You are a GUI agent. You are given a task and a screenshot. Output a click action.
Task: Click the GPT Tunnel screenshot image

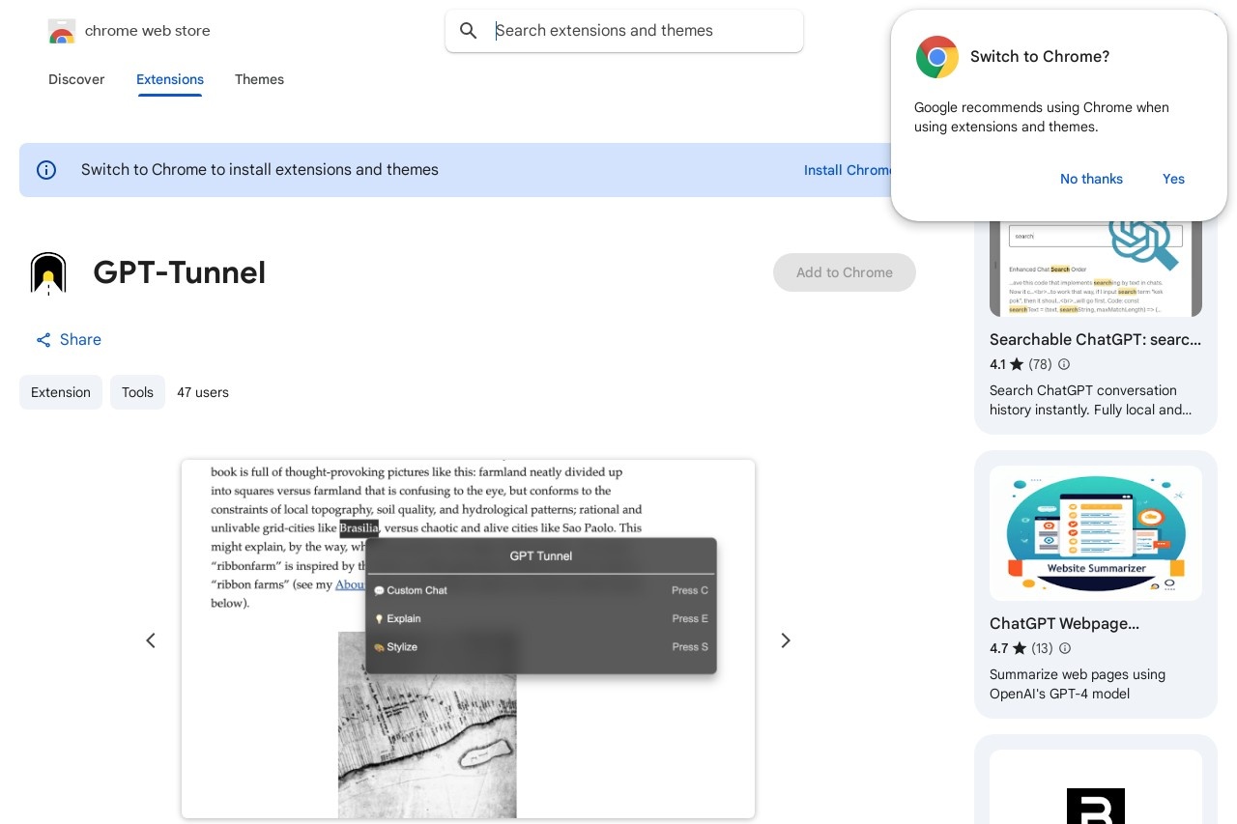coord(468,639)
